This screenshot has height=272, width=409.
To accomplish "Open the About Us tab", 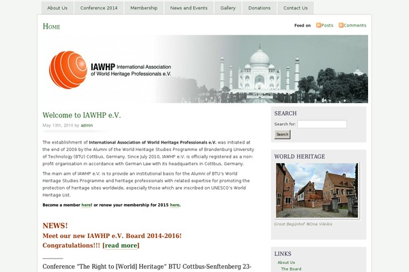I will tap(57, 8).
